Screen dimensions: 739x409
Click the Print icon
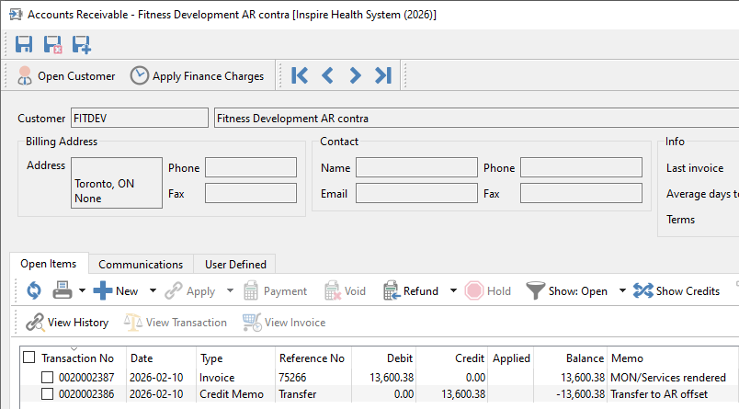coord(63,290)
